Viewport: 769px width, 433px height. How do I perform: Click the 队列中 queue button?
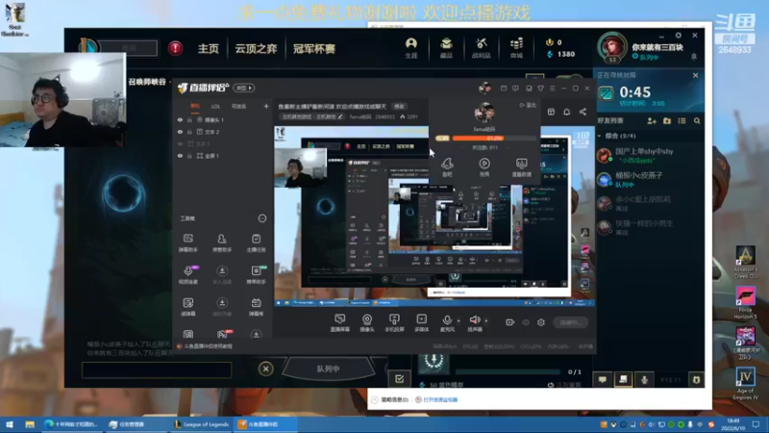click(328, 369)
